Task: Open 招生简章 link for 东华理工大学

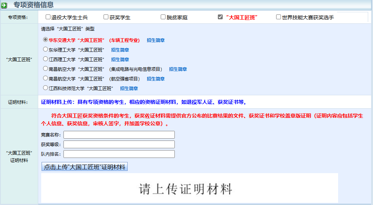Action: [x=120, y=50]
